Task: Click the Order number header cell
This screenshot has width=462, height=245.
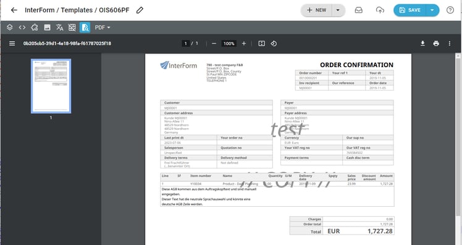Action: click(312, 73)
